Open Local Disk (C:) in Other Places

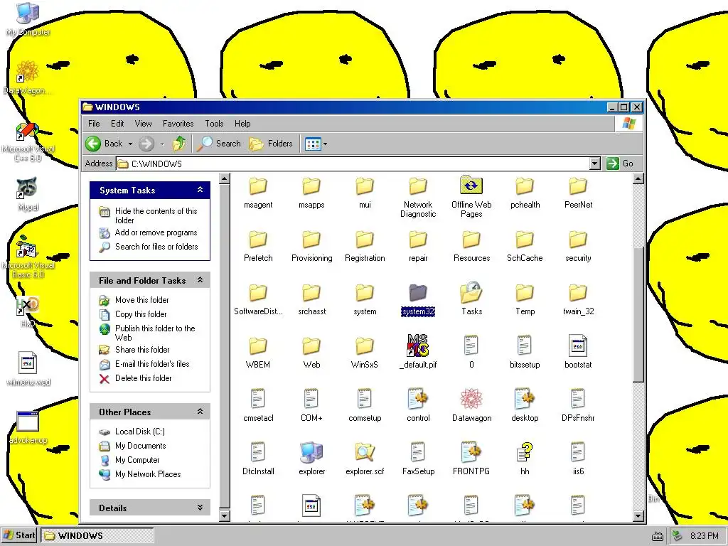pyautogui.click(x=140, y=432)
